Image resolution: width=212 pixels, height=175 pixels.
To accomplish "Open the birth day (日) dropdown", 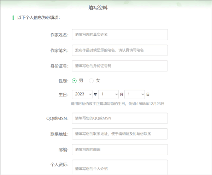I will tap(135, 94).
